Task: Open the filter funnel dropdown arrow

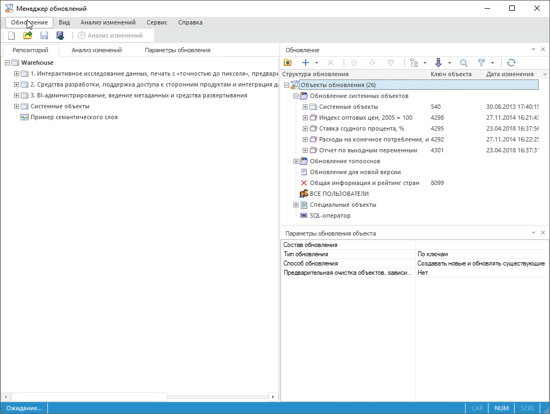Action: pos(492,63)
